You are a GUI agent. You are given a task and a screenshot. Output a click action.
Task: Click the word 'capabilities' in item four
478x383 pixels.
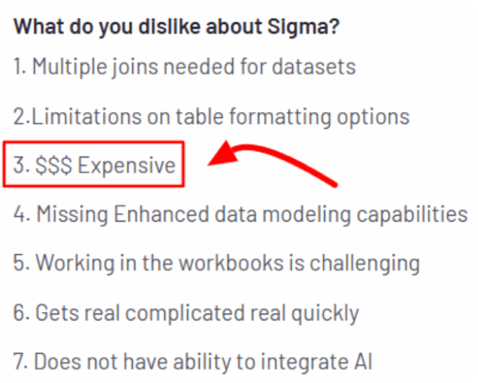click(412, 215)
